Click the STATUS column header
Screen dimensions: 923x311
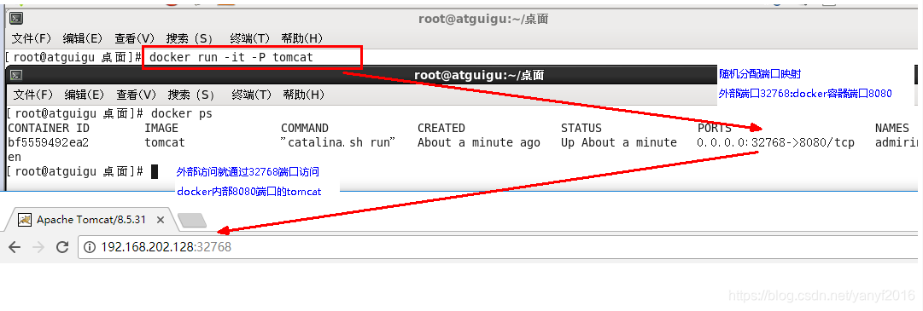point(581,128)
